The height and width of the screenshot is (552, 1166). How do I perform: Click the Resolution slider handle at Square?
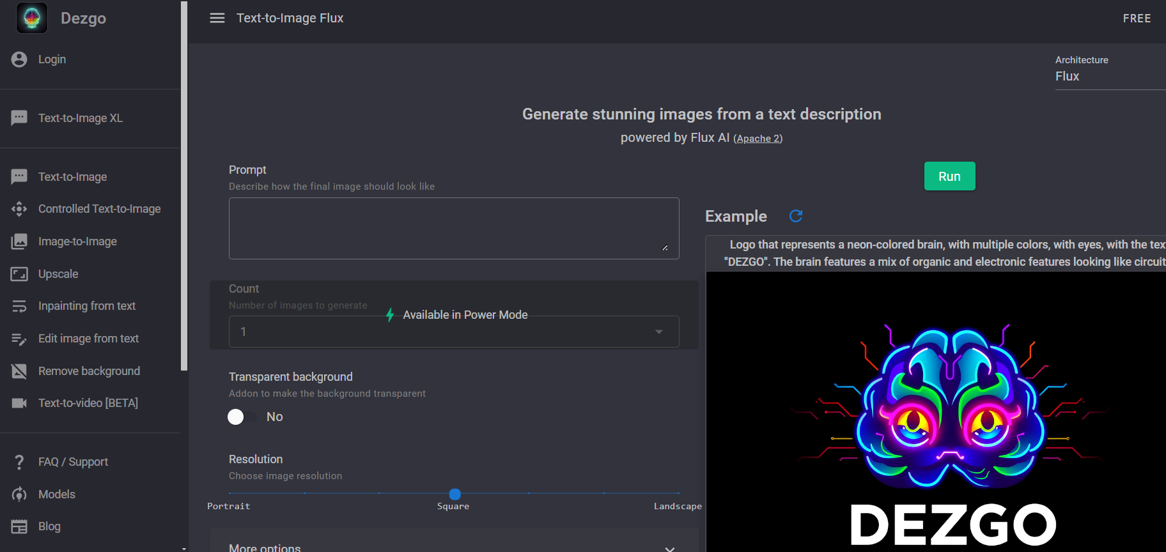(x=455, y=494)
